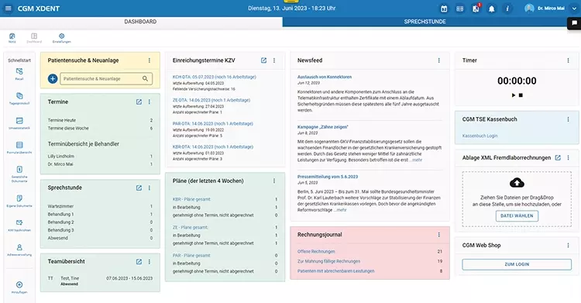The height and width of the screenshot is (303, 581).
Task: Click 'Zur Mahnung fällige Rechnungen' link
Action: click(x=328, y=261)
